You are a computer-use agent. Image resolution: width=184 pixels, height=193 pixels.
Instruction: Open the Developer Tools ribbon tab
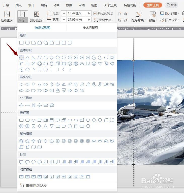(110, 5)
